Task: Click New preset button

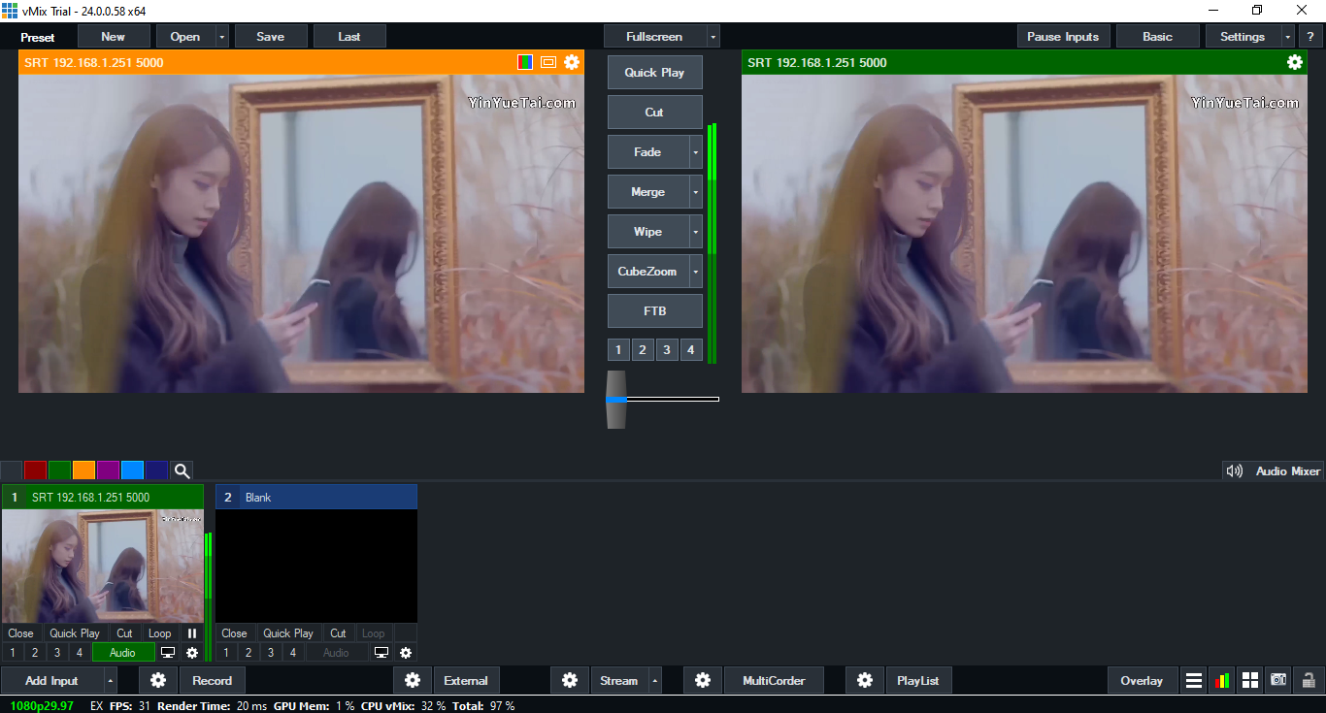Action: coord(114,36)
